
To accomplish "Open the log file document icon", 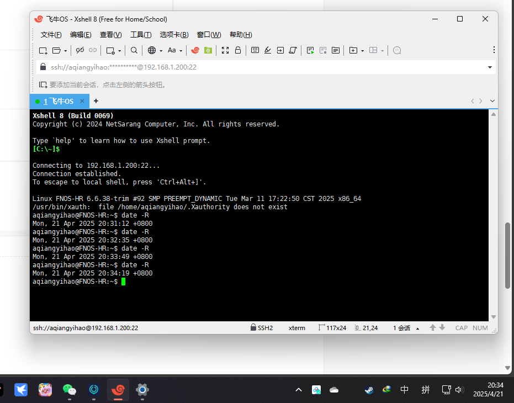I will [x=335, y=50].
